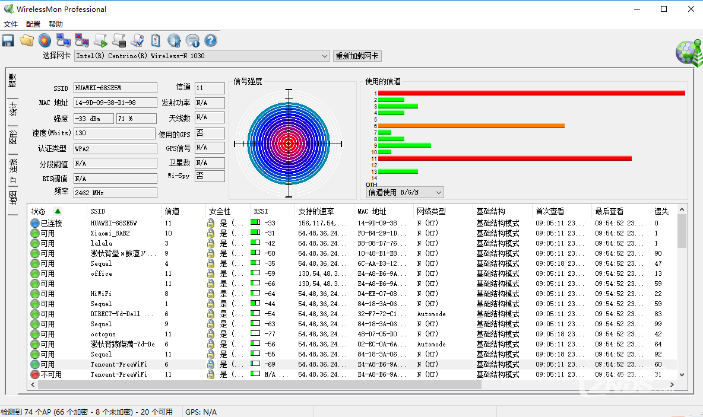Image resolution: width=703 pixels, height=417 pixels.
Task: Start logging with the green play scroll icon
Action: [100, 41]
